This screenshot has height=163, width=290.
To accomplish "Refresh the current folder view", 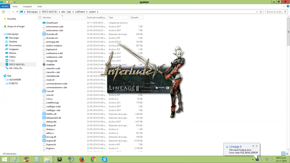I will pos(261,12).
